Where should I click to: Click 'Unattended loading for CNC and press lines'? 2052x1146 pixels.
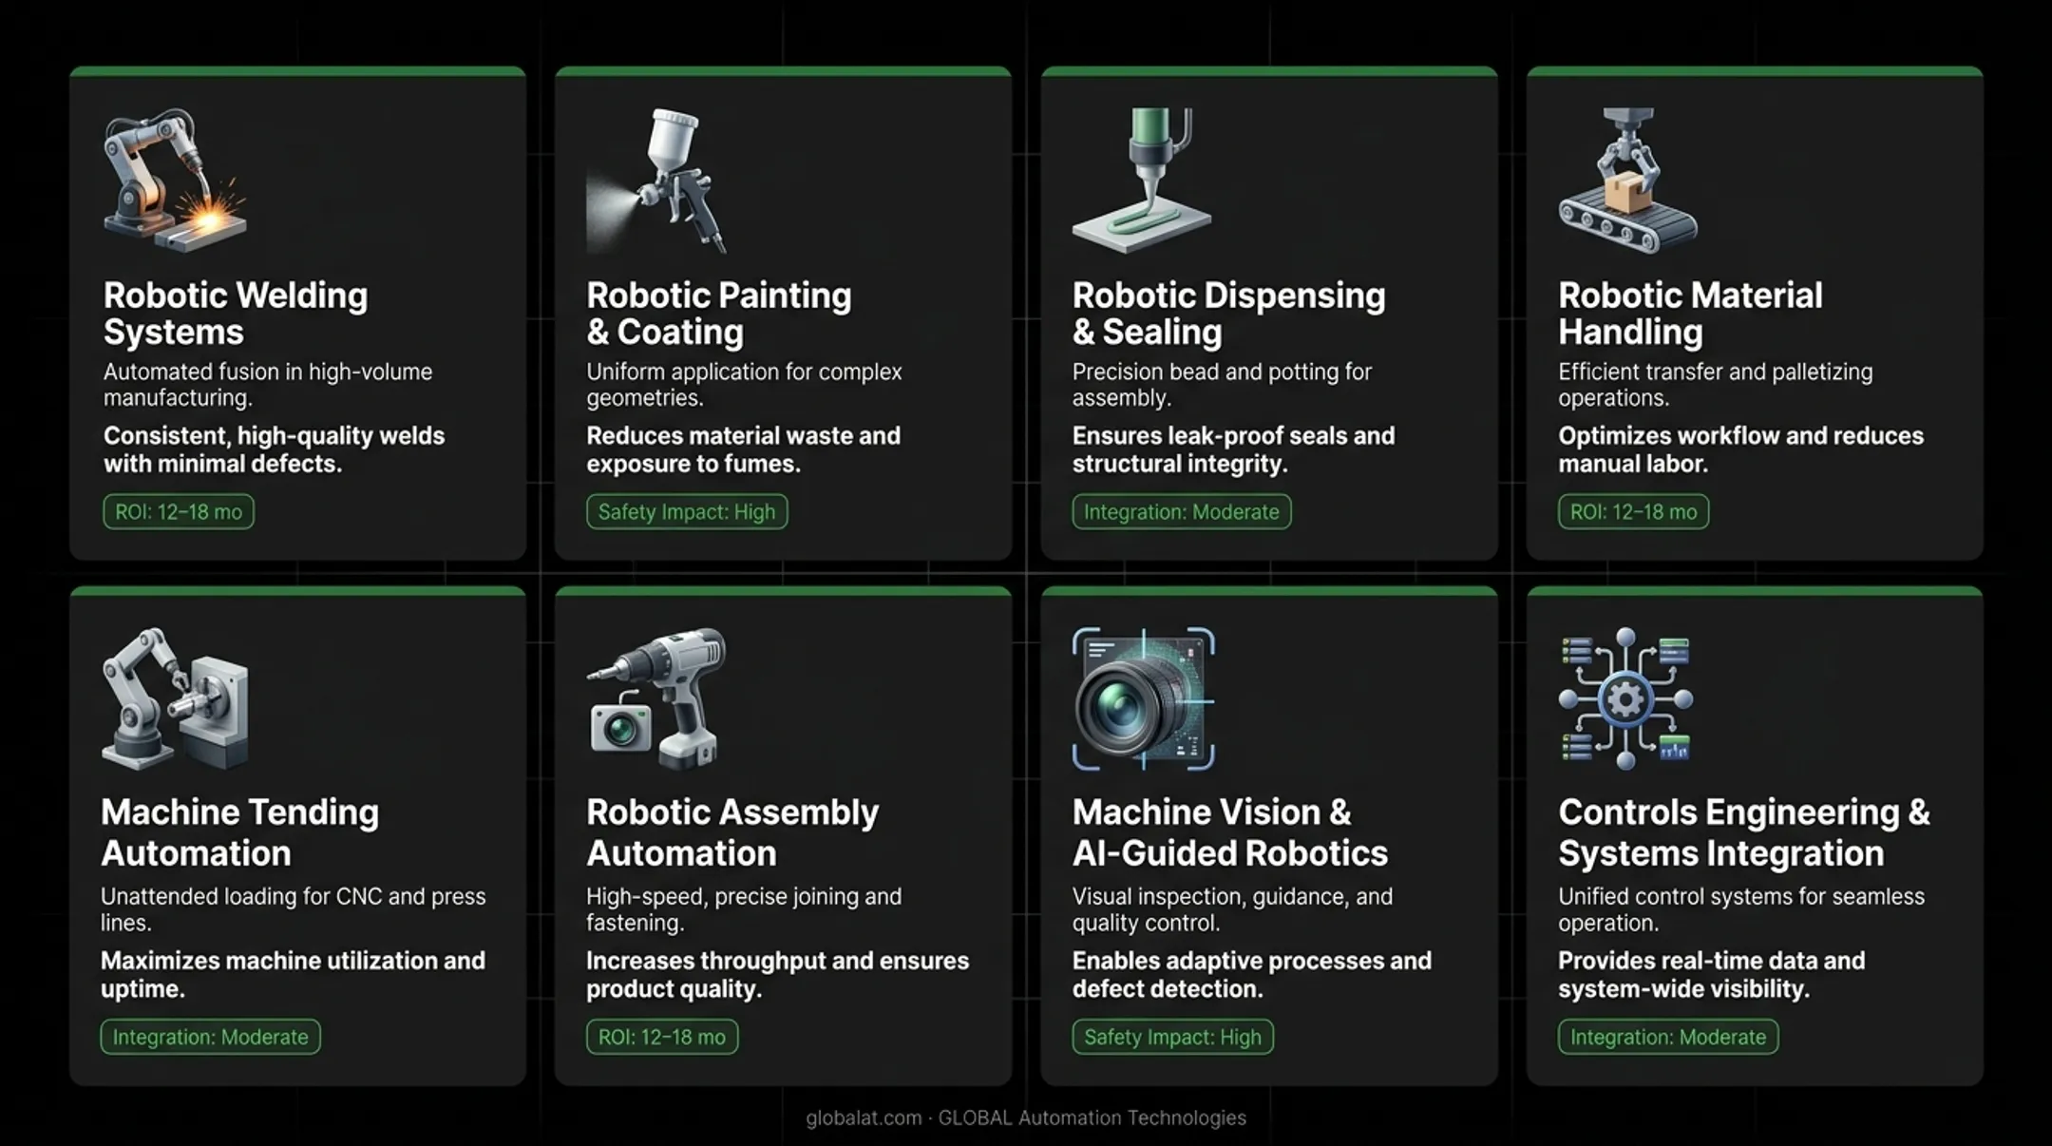pos(294,909)
